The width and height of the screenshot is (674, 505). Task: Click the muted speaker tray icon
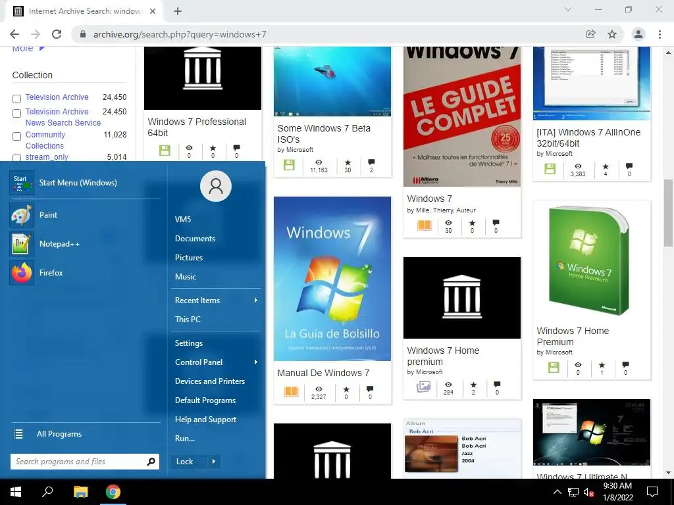pyautogui.click(x=588, y=492)
